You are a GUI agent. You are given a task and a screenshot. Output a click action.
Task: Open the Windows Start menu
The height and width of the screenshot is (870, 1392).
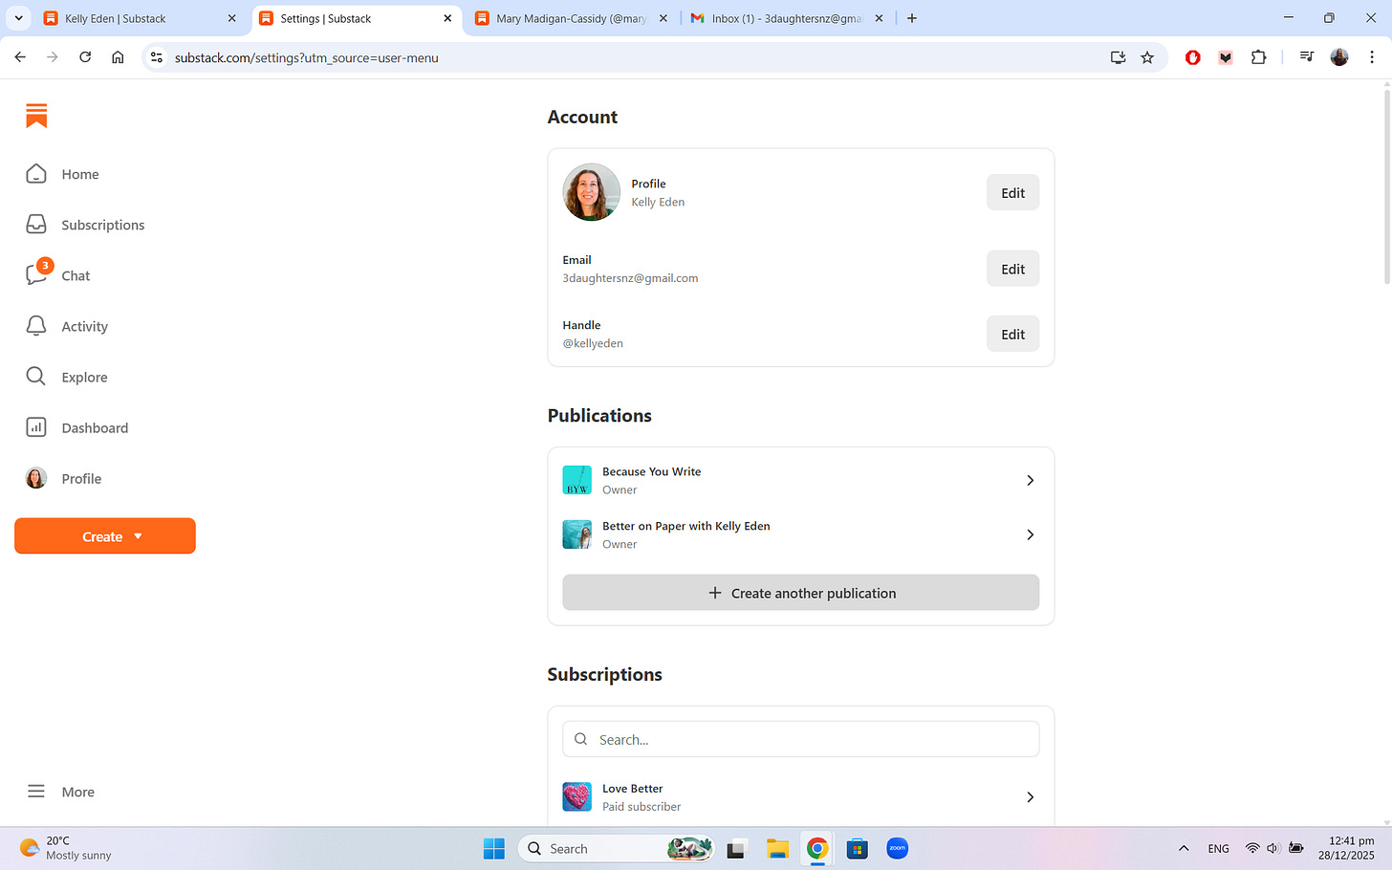(493, 848)
